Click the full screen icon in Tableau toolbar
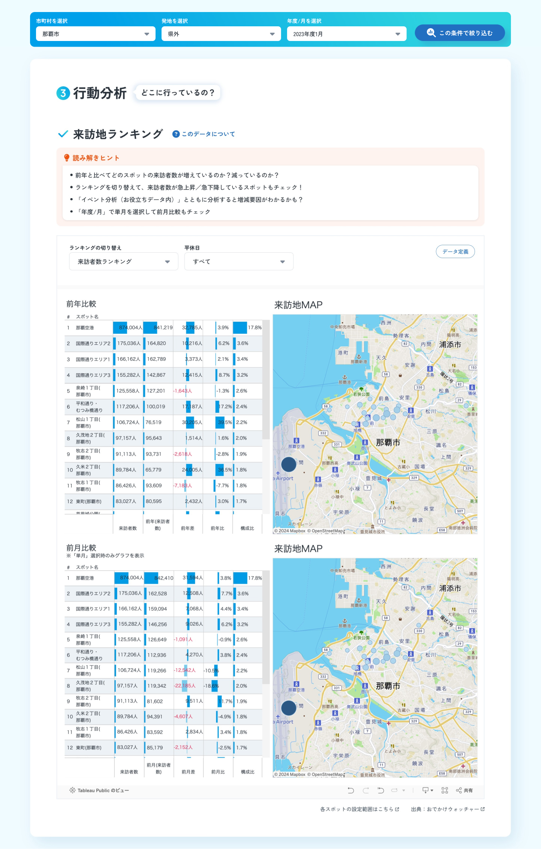 445,790
